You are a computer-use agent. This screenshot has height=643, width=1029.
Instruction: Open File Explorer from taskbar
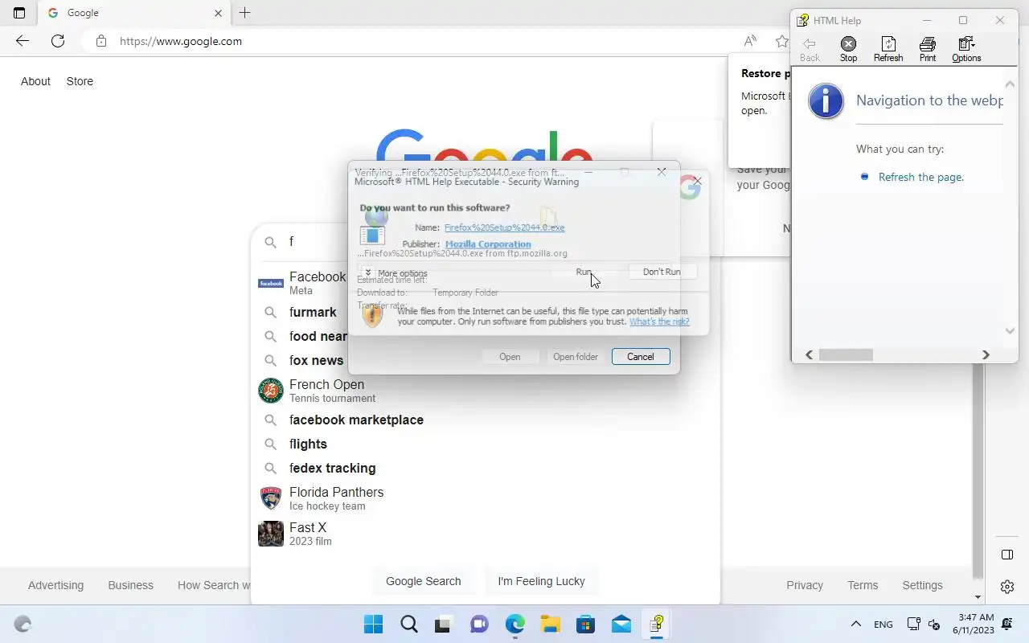tap(550, 624)
